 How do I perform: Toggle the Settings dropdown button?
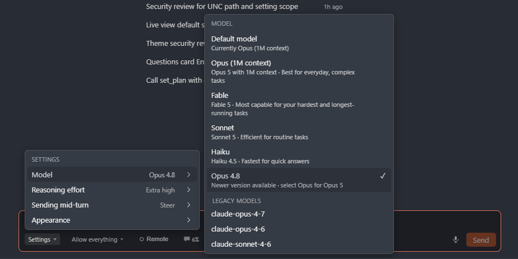click(x=42, y=239)
